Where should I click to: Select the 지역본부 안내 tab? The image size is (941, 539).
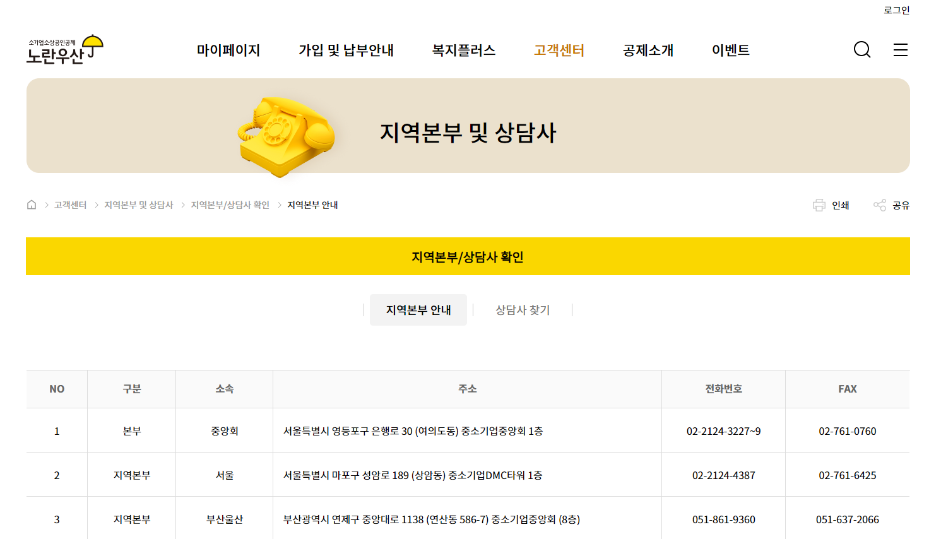pos(418,309)
